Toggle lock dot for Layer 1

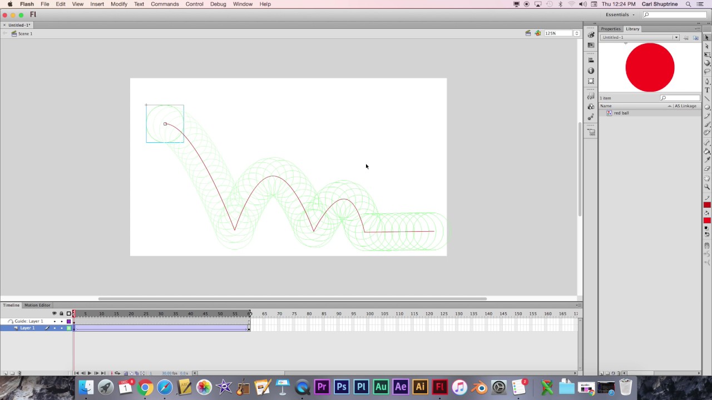pyautogui.click(x=62, y=328)
